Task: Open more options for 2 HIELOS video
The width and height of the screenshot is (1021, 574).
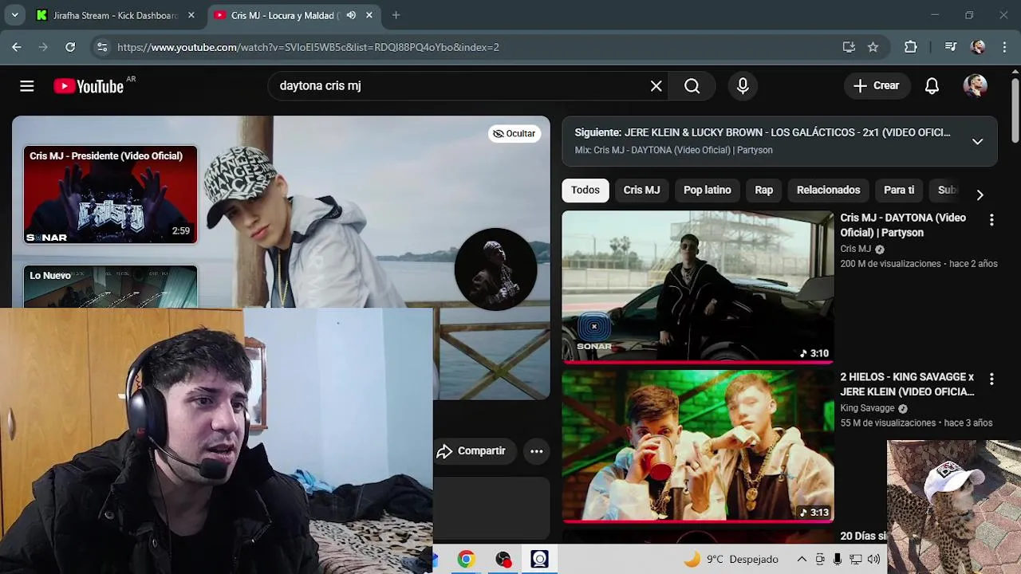Action: [991, 379]
